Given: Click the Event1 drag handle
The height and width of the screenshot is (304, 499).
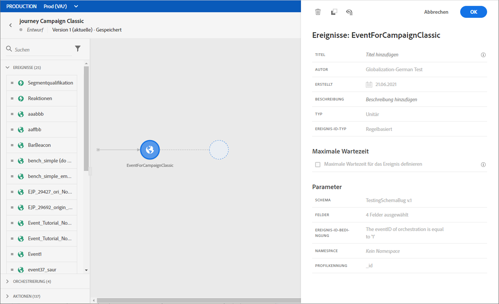Looking at the screenshot, I should point(12,254).
